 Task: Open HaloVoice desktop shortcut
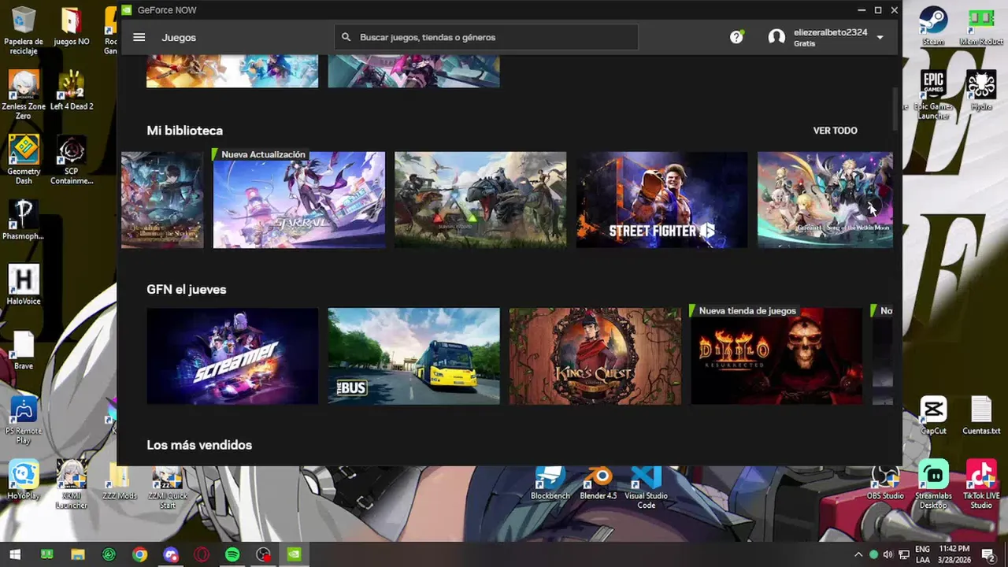(24, 285)
